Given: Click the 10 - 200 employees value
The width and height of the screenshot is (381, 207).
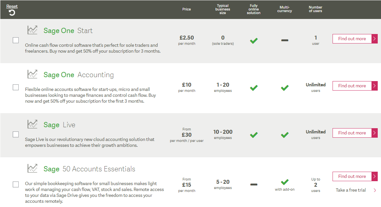Looking at the screenshot, I should click(223, 134).
